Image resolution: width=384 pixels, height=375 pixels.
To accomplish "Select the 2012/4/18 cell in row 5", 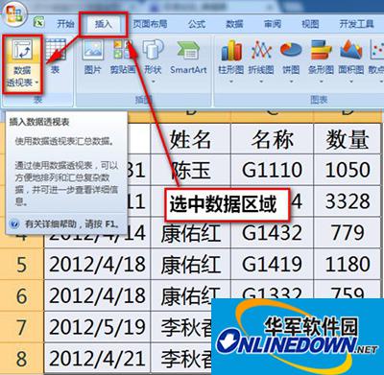I will pyautogui.click(x=97, y=265).
